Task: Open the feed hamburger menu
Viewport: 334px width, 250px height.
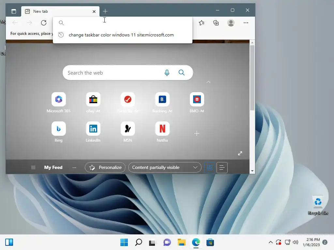Action: (x=33, y=168)
